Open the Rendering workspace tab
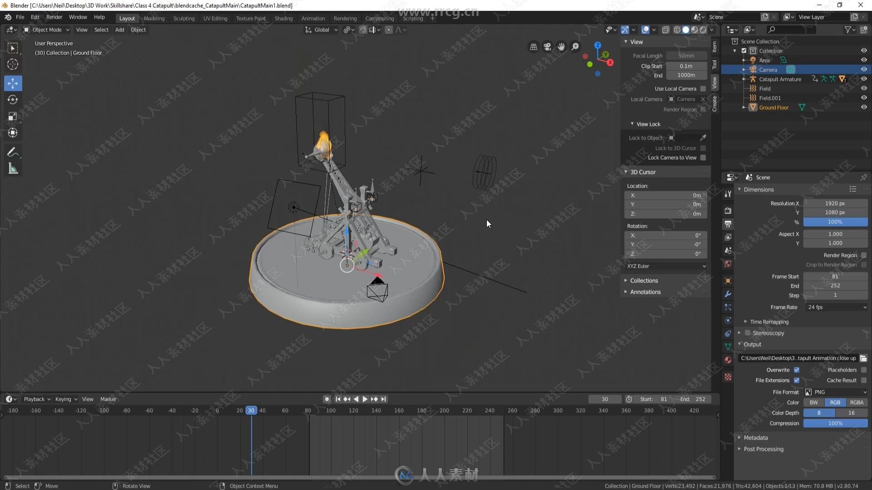This screenshot has height=490, width=872. coord(344,18)
